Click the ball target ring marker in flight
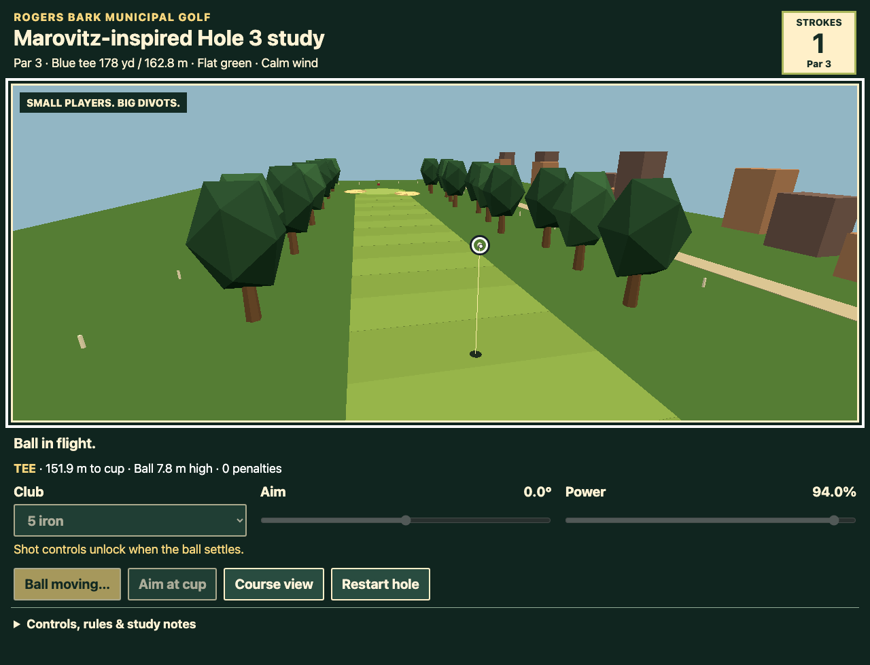This screenshot has height=665, width=870. click(x=480, y=245)
